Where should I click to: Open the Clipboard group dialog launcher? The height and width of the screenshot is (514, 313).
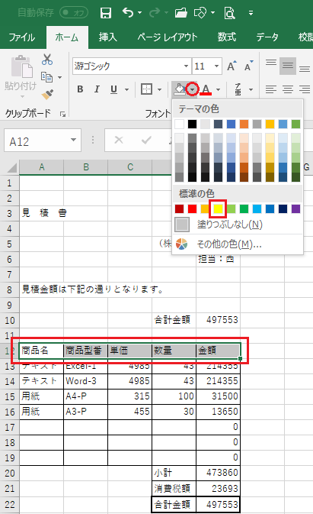point(62,114)
